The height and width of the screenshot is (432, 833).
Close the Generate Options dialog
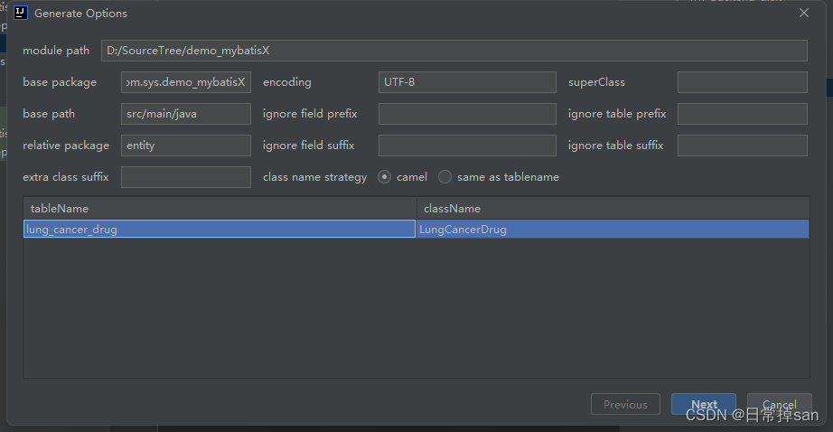[804, 13]
